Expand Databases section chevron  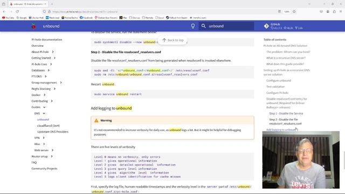(x=49, y=70)
